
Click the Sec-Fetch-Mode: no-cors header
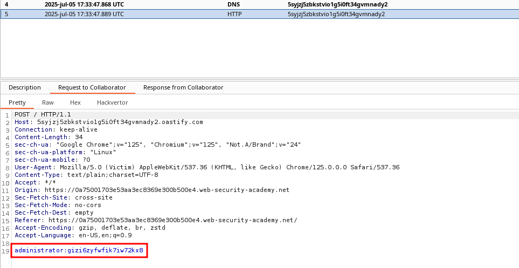point(58,205)
